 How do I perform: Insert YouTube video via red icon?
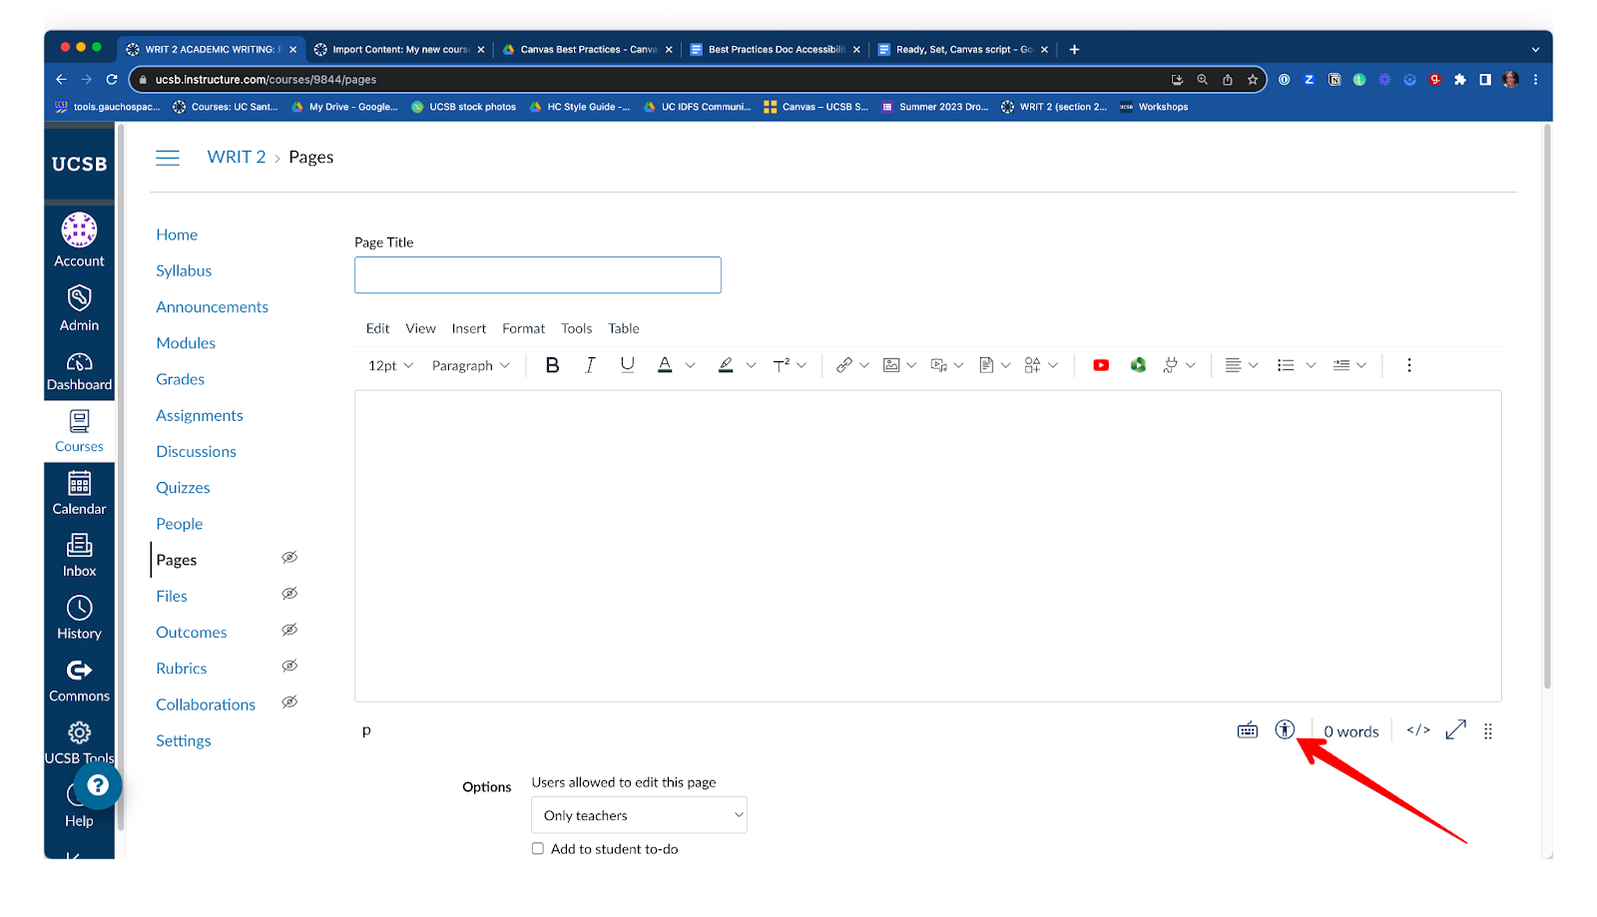(x=1100, y=365)
